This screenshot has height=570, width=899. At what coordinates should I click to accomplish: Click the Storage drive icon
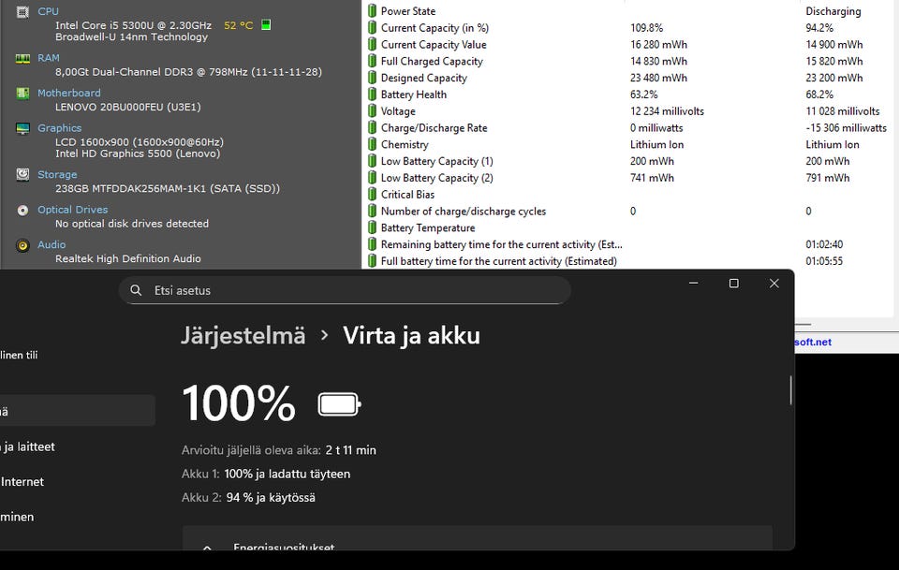22,175
